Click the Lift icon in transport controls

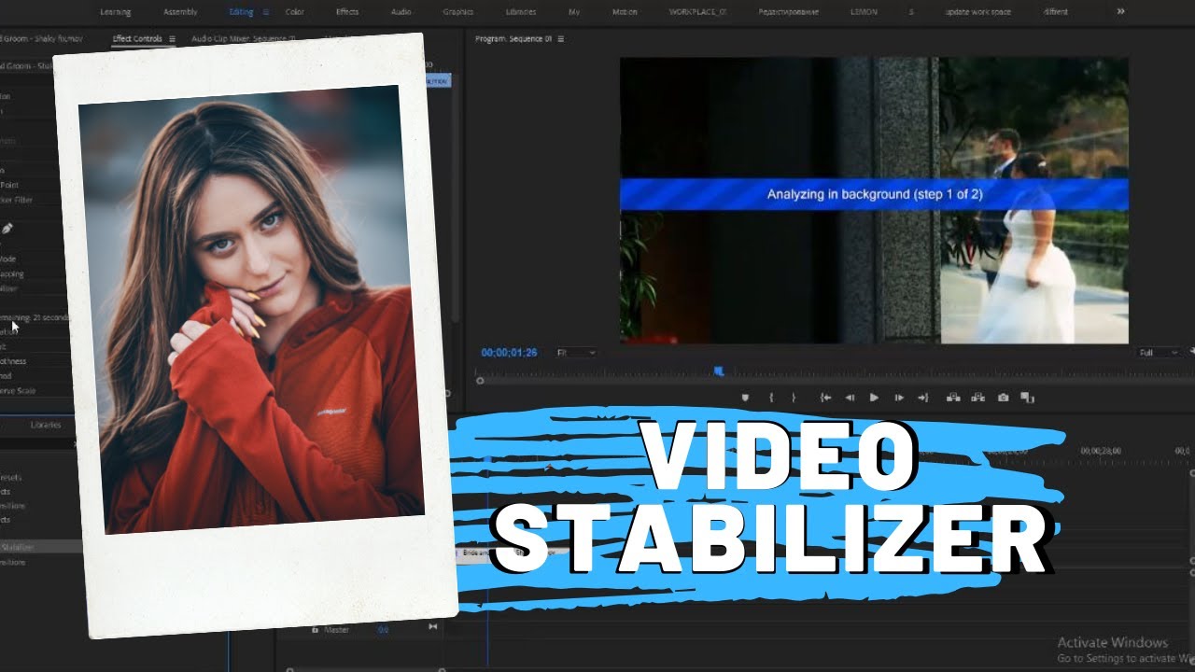coord(953,398)
